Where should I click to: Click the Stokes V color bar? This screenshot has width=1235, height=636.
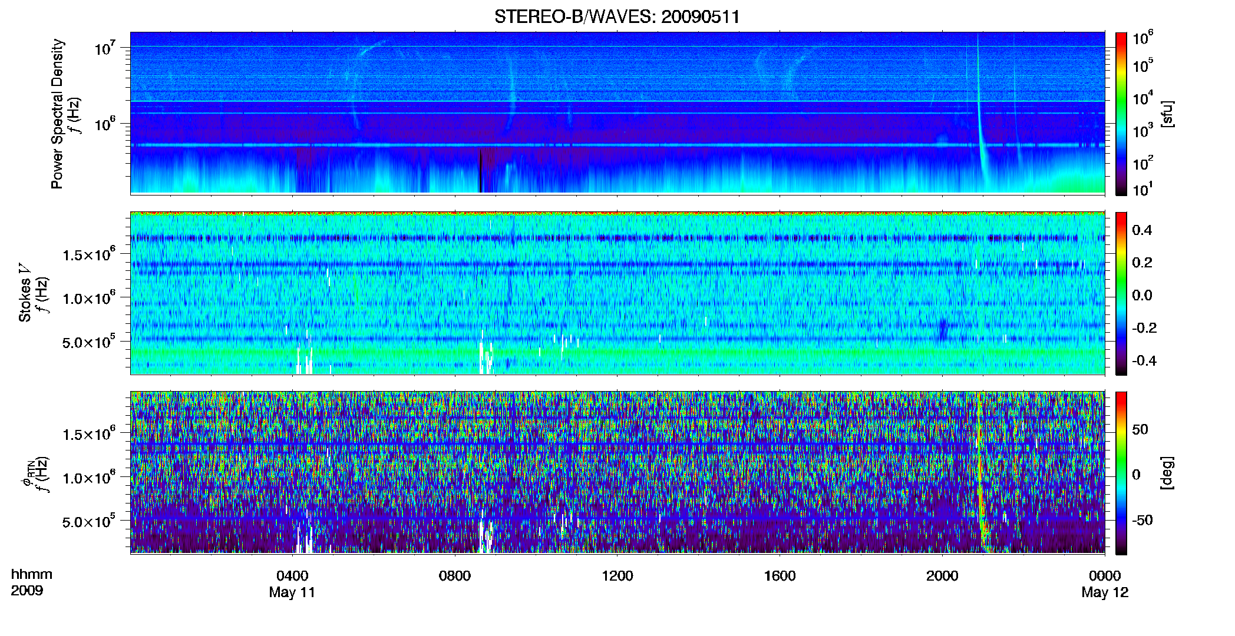click(x=1121, y=293)
